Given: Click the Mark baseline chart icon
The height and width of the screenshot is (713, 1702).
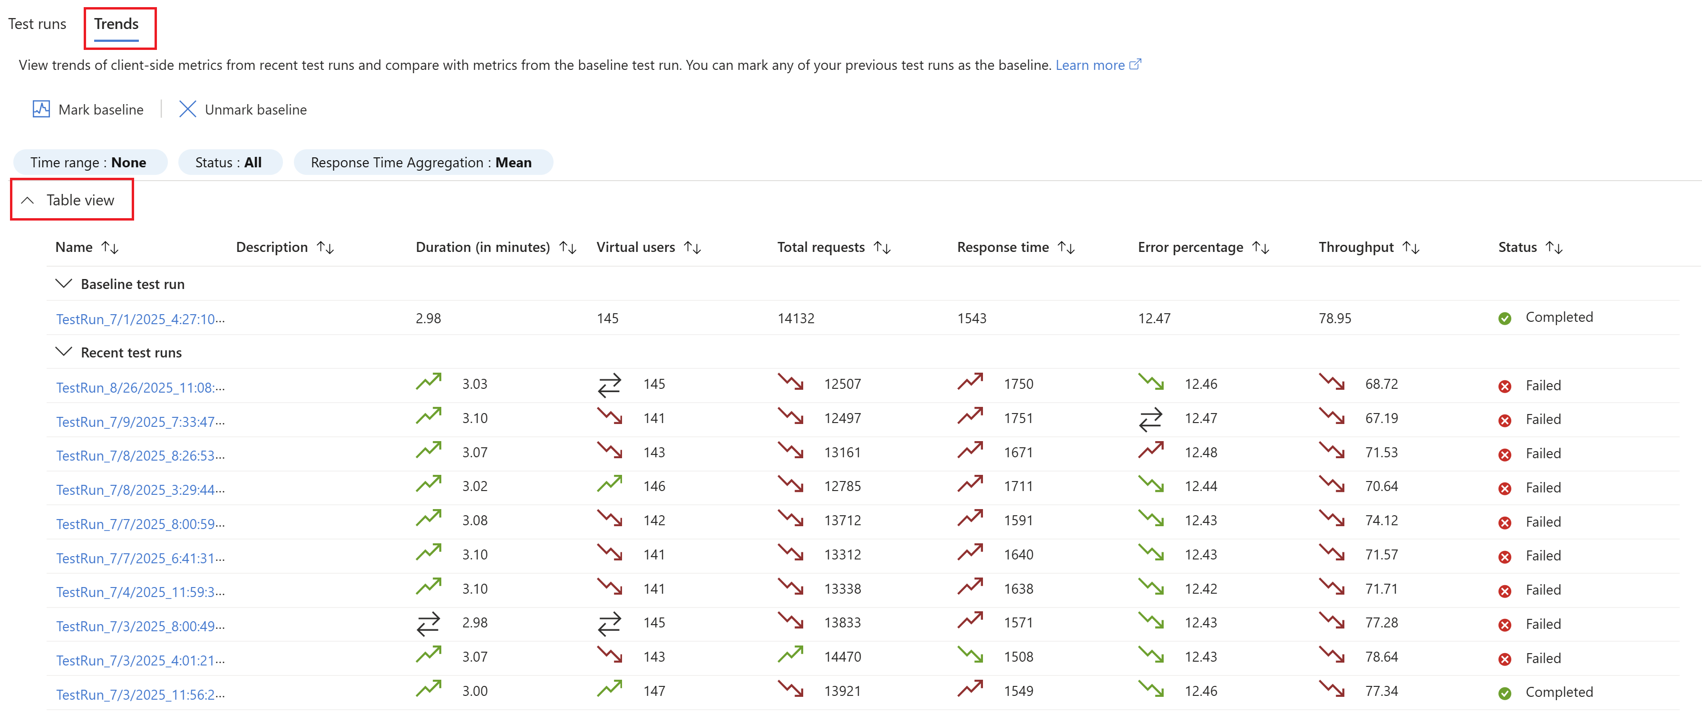Looking at the screenshot, I should coord(41,109).
